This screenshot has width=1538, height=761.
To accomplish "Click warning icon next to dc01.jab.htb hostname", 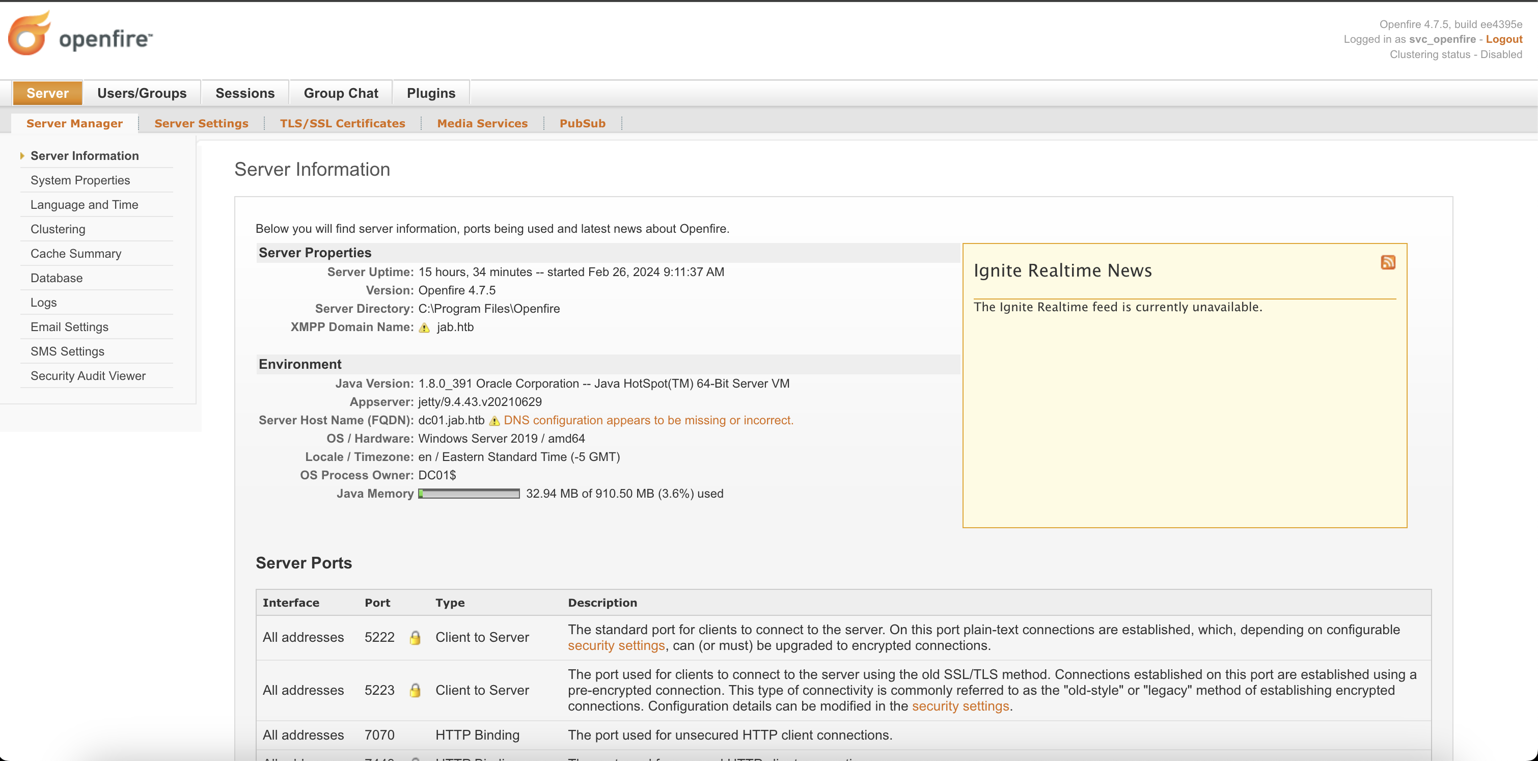I will click(x=494, y=421).
